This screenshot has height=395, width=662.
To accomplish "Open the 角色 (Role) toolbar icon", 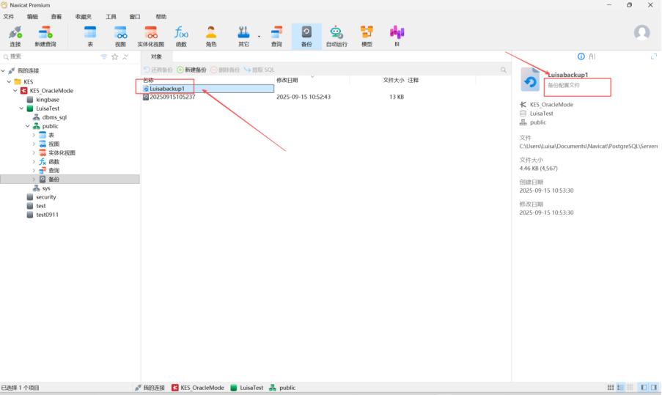I will [211, 35].
